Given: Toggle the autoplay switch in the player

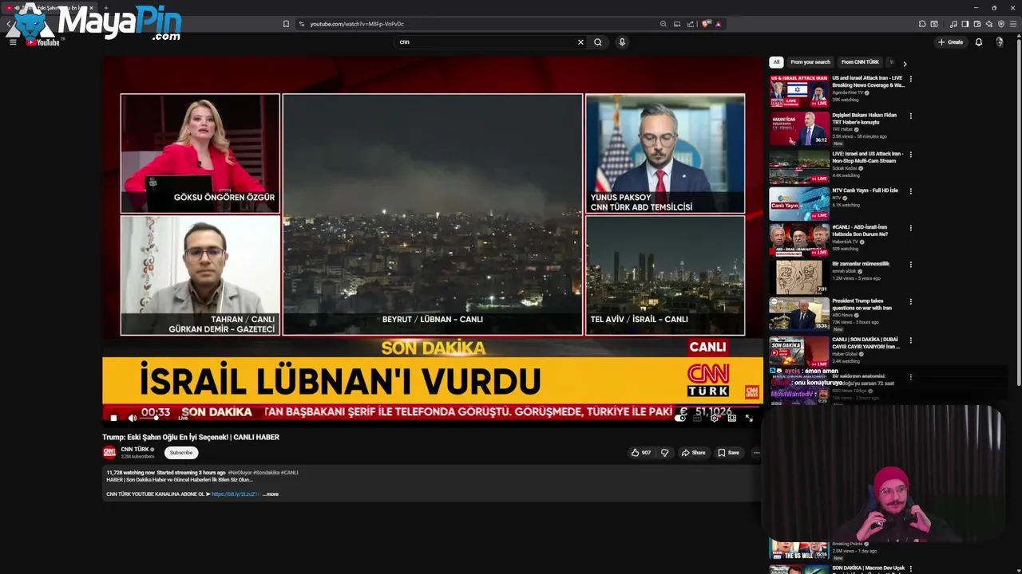Looking at the screenshot, I should pos(681,418).
